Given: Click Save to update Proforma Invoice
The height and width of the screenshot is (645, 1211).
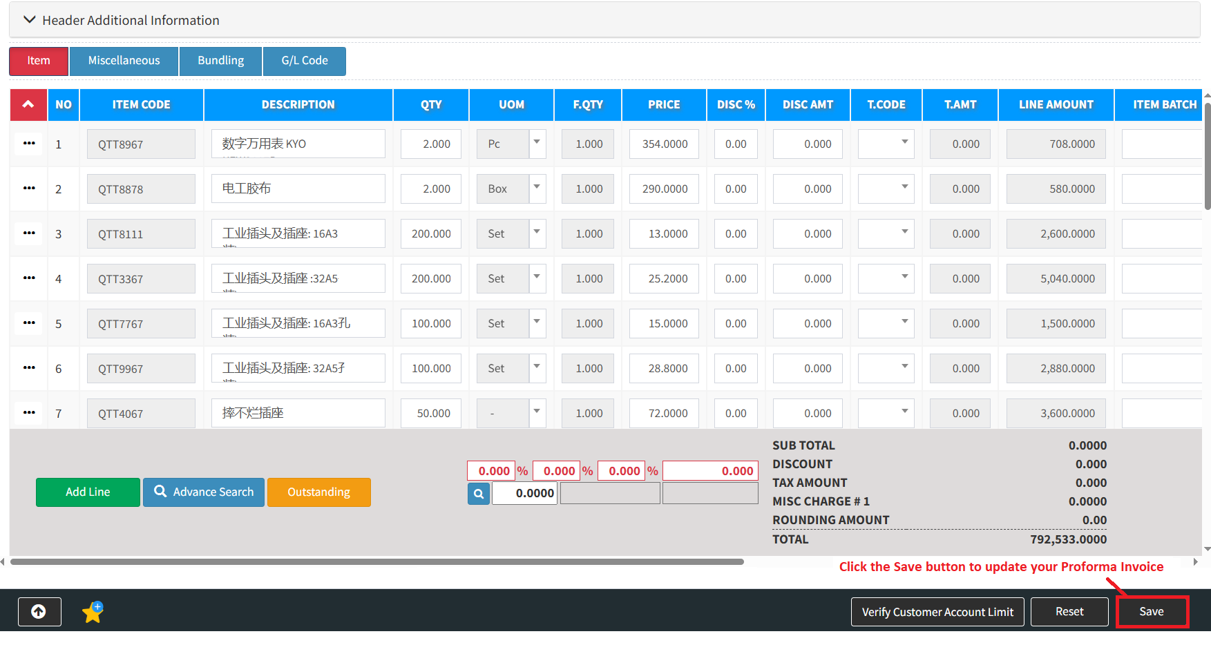Looking at the screenshot, I should pos(1151,612).
